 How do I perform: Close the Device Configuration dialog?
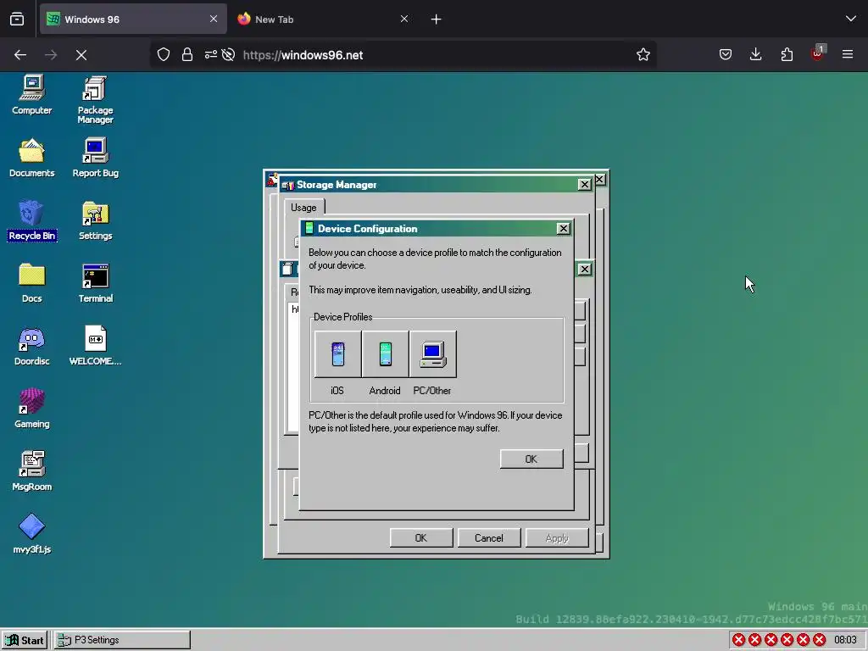[x=563, y=229]
